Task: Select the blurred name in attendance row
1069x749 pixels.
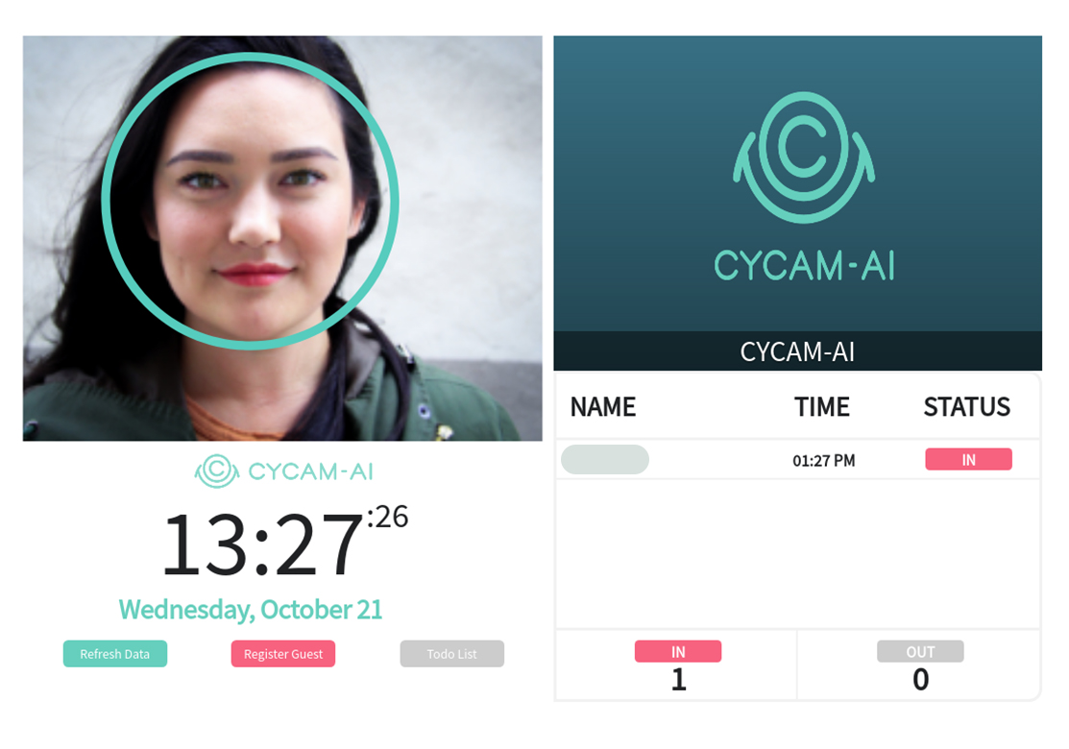Action: pyautogui.click(x=605, y=459)
